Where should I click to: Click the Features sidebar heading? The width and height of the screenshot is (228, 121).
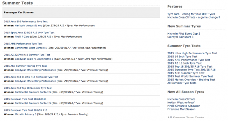click(175, 6)
